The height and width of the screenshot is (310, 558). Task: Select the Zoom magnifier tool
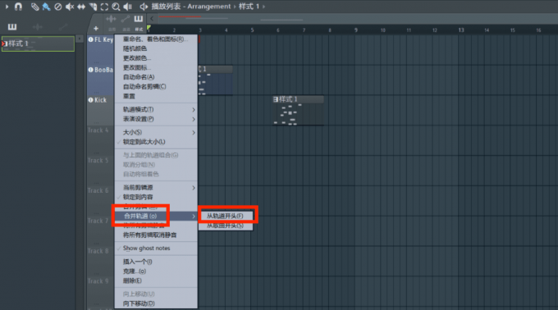(x=116, y=7)
